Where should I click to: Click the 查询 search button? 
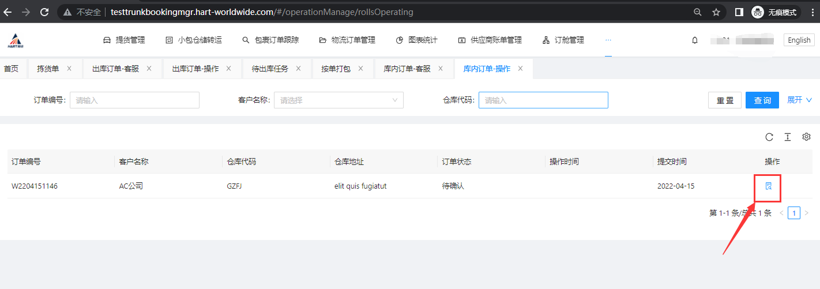(x=762, y=100)
